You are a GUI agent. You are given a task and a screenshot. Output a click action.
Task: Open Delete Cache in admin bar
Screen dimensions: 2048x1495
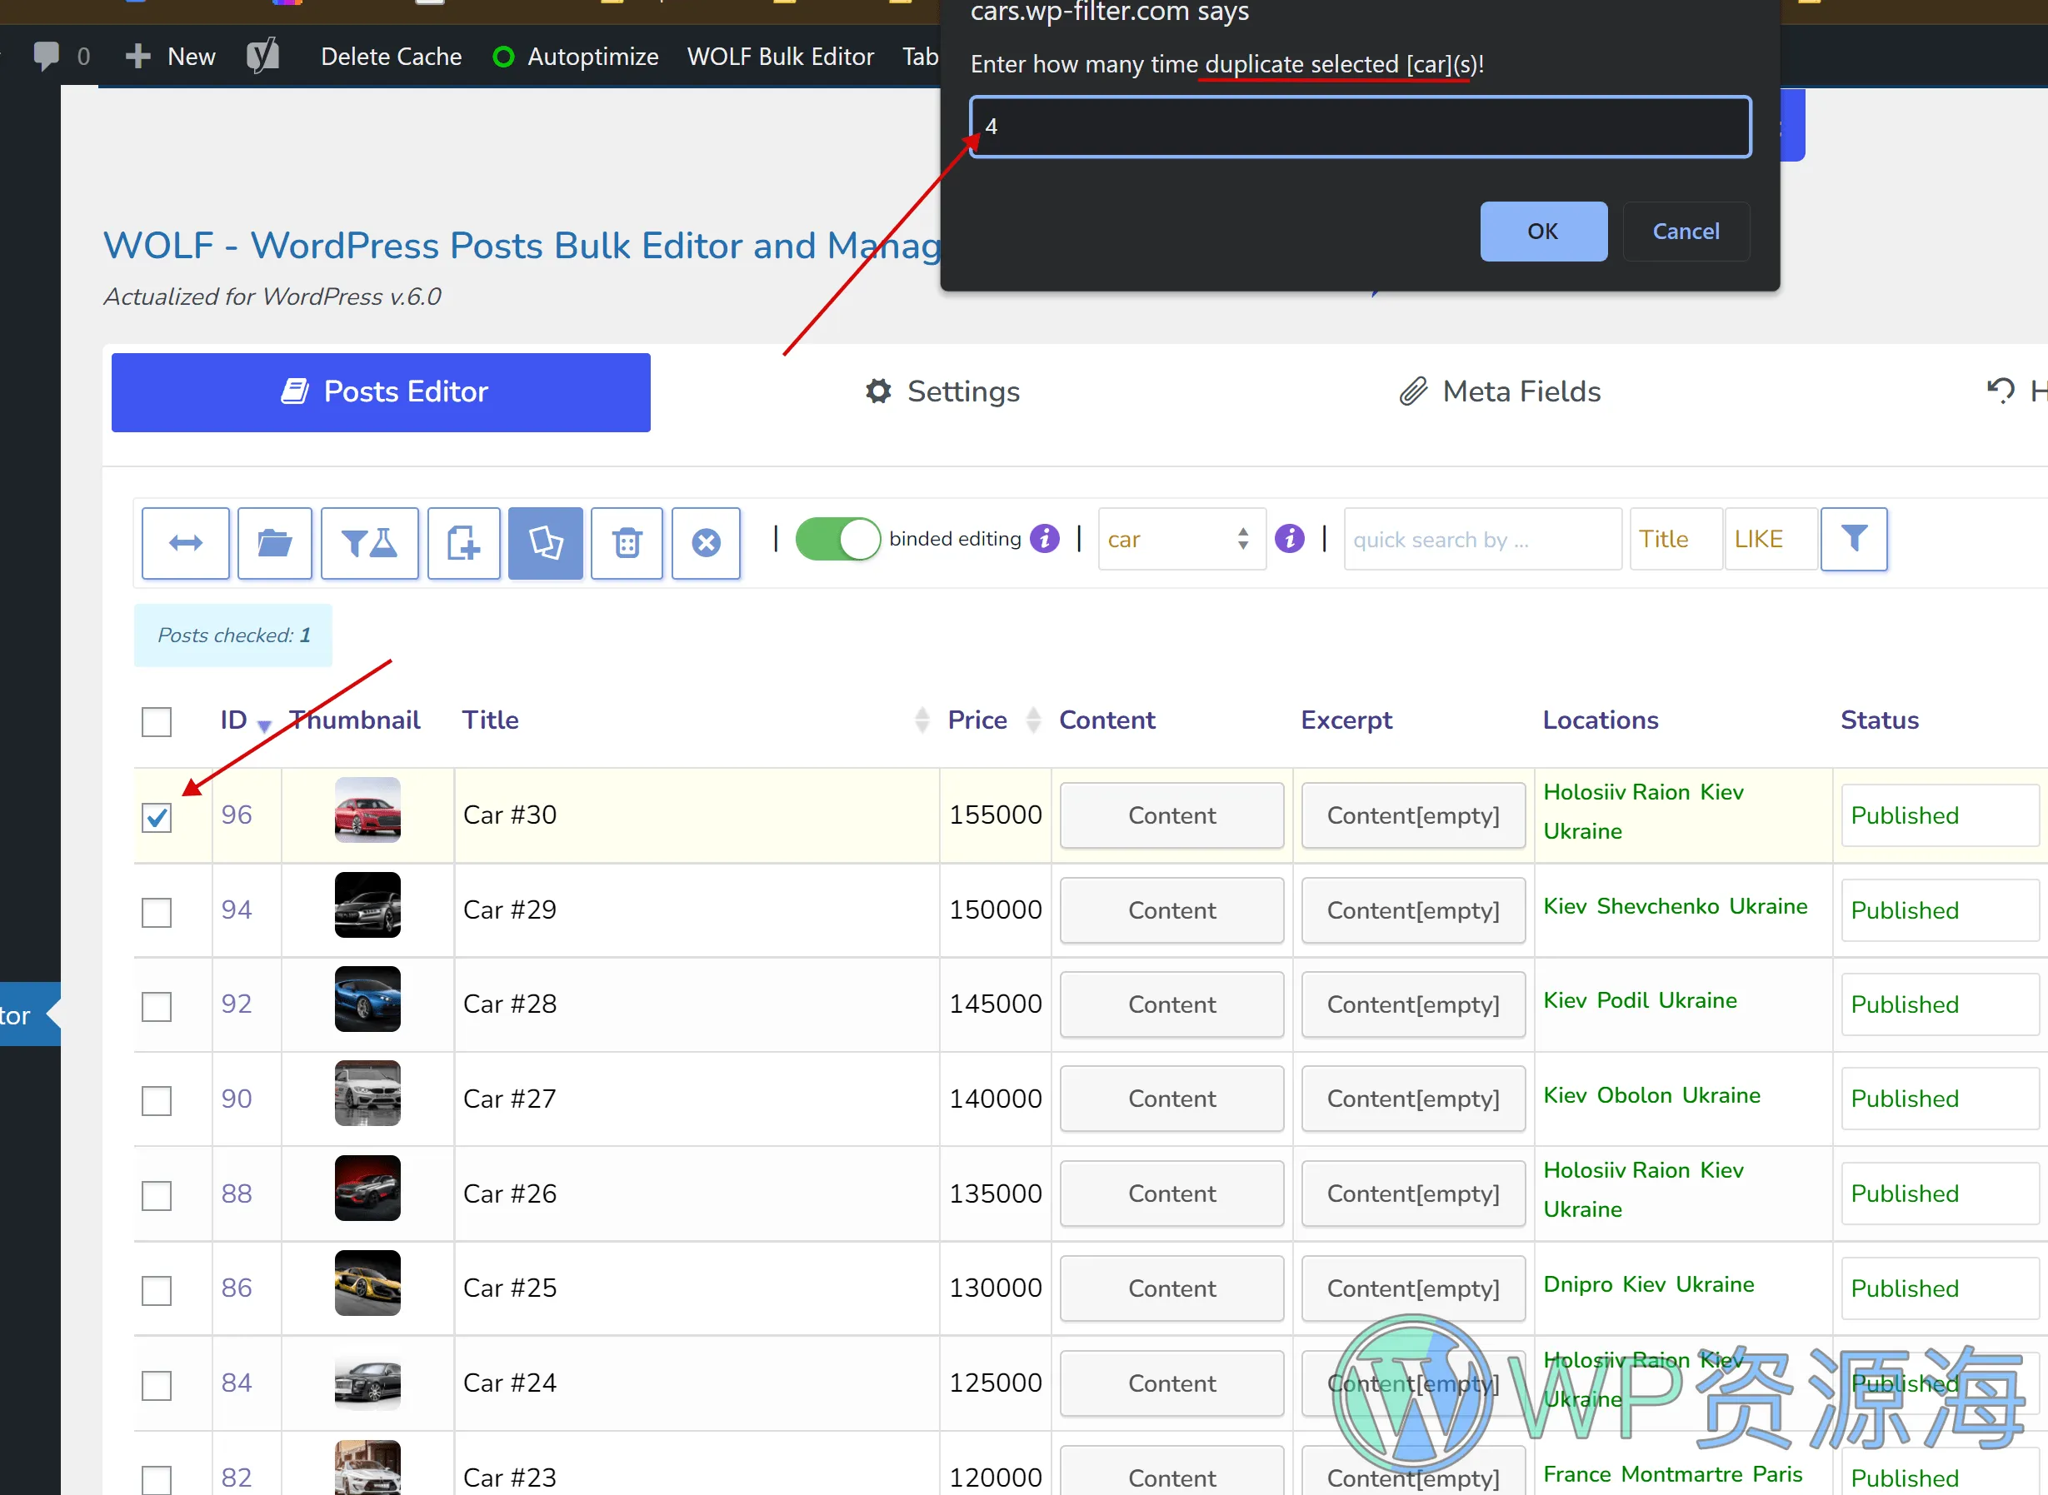[391, 56]
